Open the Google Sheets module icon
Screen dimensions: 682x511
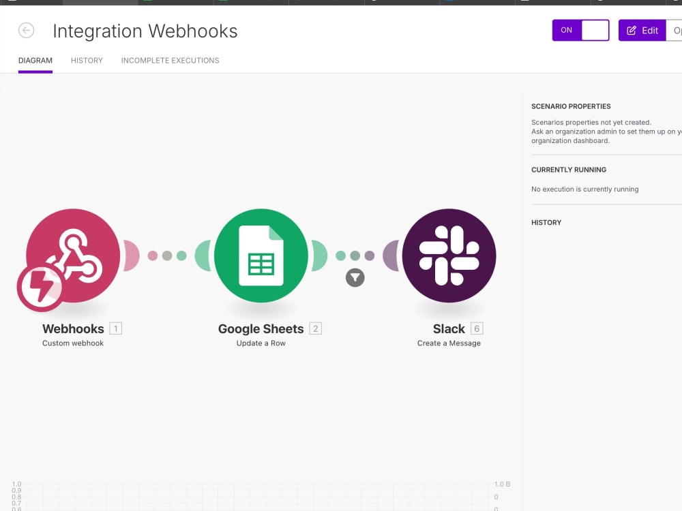[x=261, y=255]
